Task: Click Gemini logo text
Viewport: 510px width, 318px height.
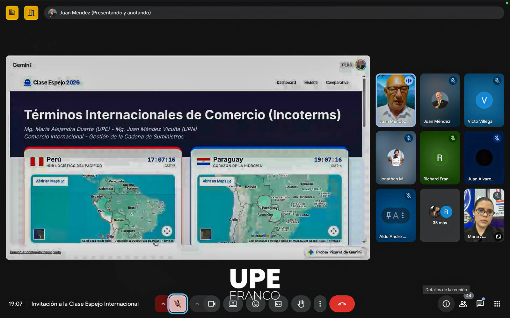Action: [22, 65]
